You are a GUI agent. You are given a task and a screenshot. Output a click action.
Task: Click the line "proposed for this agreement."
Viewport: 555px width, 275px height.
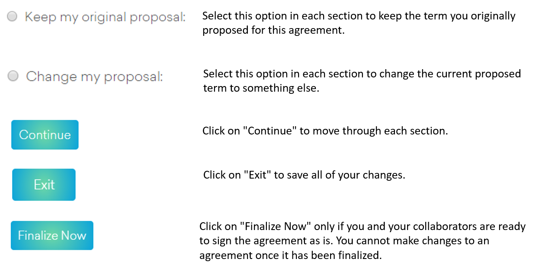(273, 31)
